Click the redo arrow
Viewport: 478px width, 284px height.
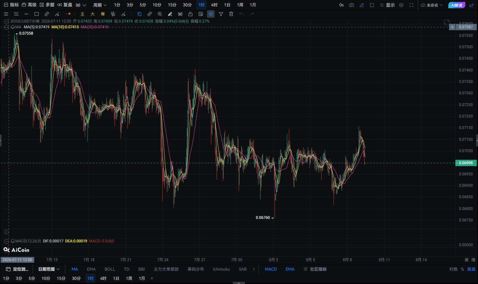coord(252,14)
